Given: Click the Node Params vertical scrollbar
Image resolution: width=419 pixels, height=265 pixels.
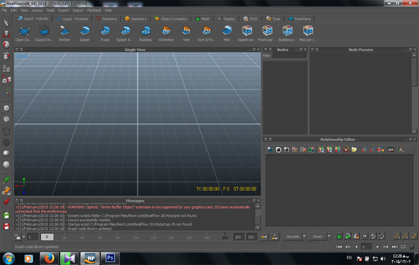Looking at the screenshot, I should (x=414, y=72).
